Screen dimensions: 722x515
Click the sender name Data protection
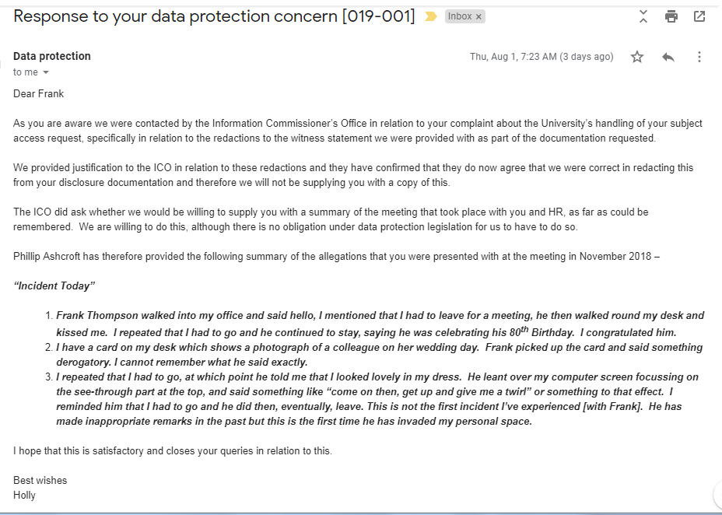[x=52, y=56]
